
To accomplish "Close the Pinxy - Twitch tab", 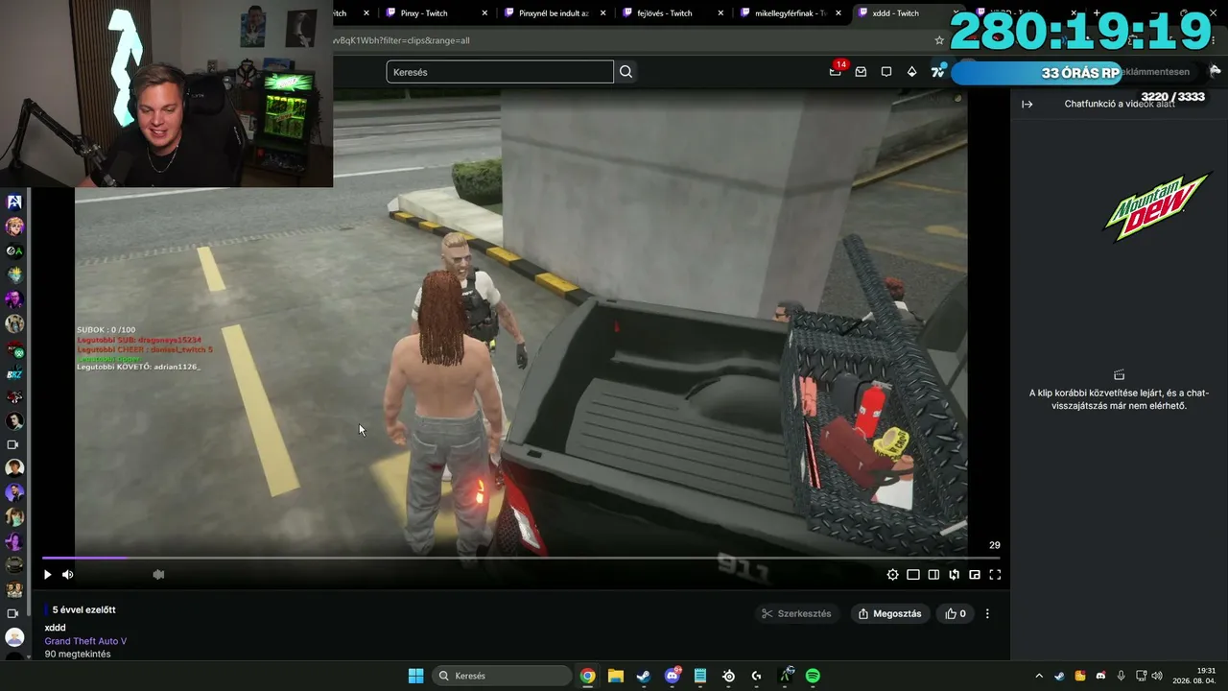I will [x=484, y=13].
